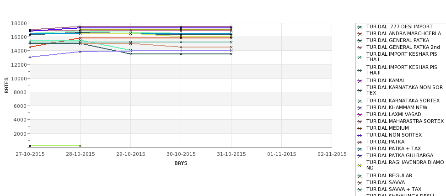Click the TUR DAL ANDRA MARCHCERLA legend marker
The image size is (446, 196).
point(360,34)
